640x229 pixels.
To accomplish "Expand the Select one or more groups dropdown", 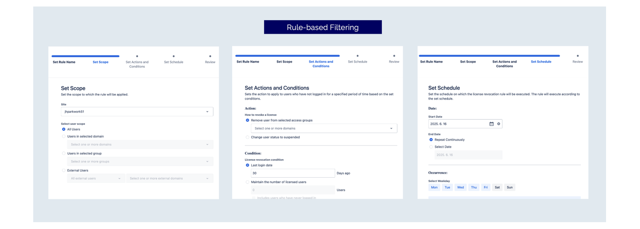I will [140, 161].
